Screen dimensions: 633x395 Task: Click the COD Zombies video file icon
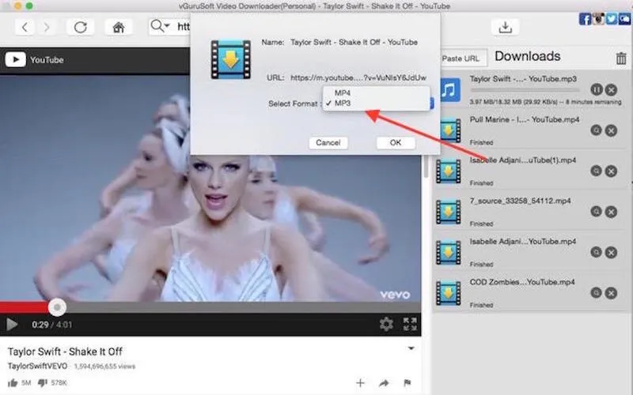[x=449, y=293]
